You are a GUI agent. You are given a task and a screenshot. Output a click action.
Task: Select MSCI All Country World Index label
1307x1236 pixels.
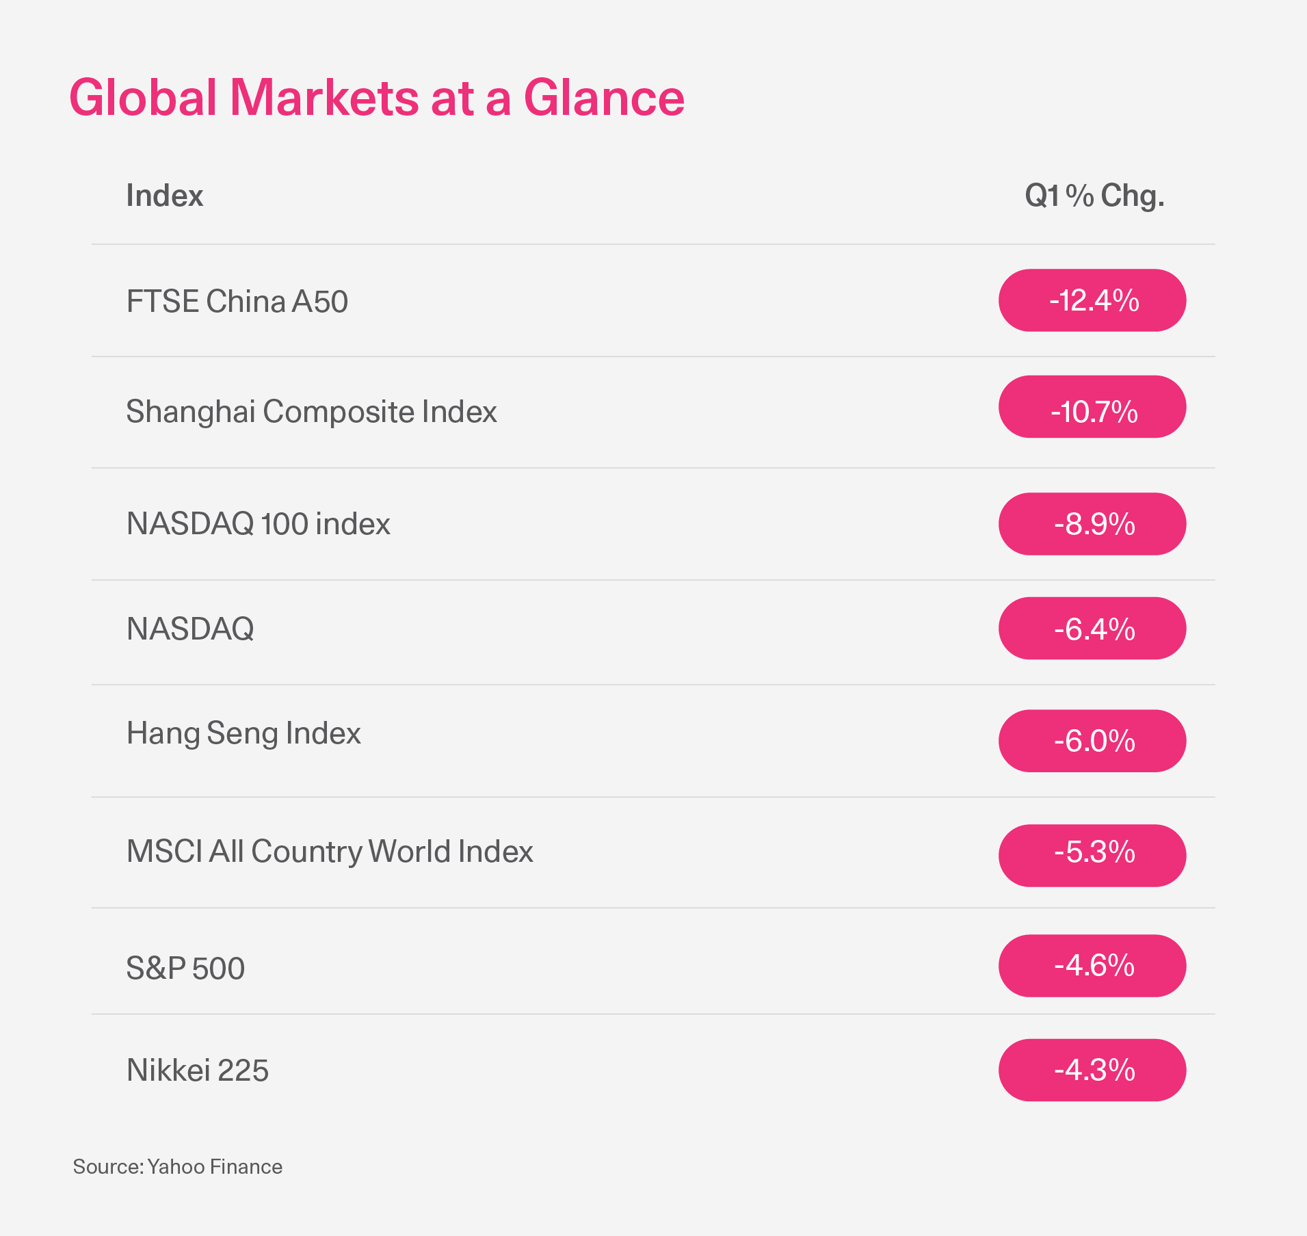[330, 852]
